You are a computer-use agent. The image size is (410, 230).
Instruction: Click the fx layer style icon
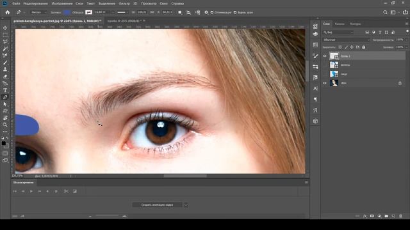tap(365, 216)
